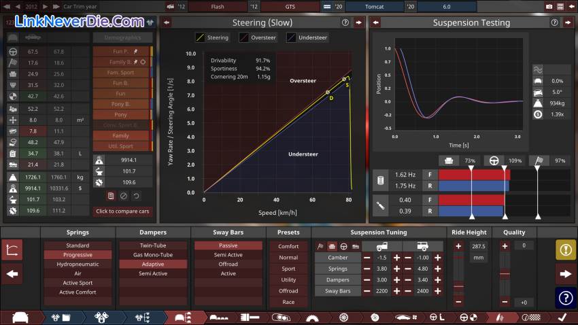Click the final checkmark step in bottom bar
578x325 pixels.
[562, 317]
